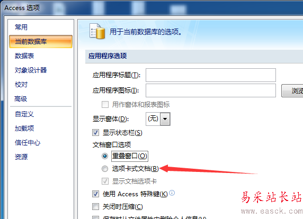
Task: Disable 使用 Access 特殊键 checkbox
Action: pos(96,194)
